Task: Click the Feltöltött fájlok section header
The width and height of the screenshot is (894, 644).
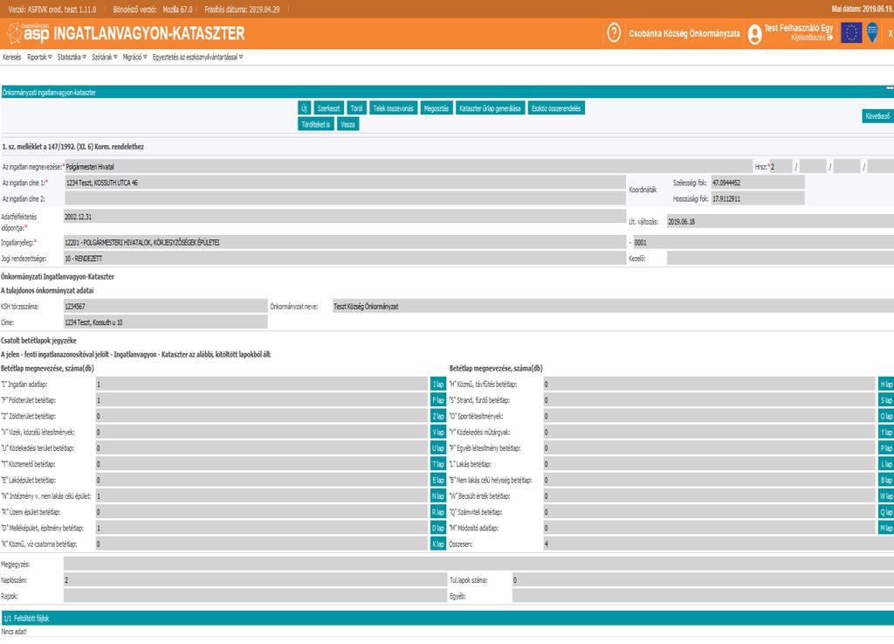Action: pos(447,618)
